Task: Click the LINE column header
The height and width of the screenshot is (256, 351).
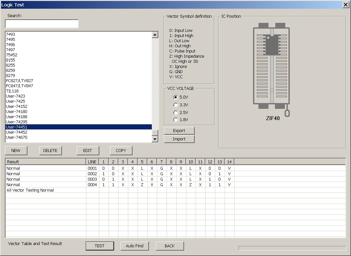Action: (92, 162)
